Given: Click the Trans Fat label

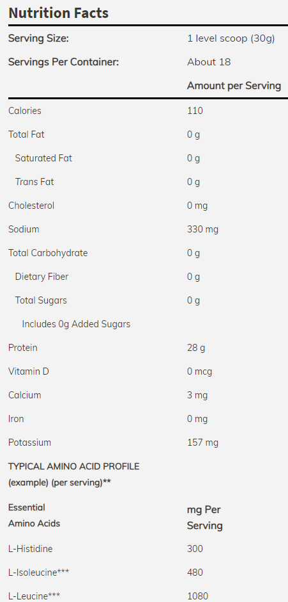Looking at the screenshot, I should tap(34, 182).
